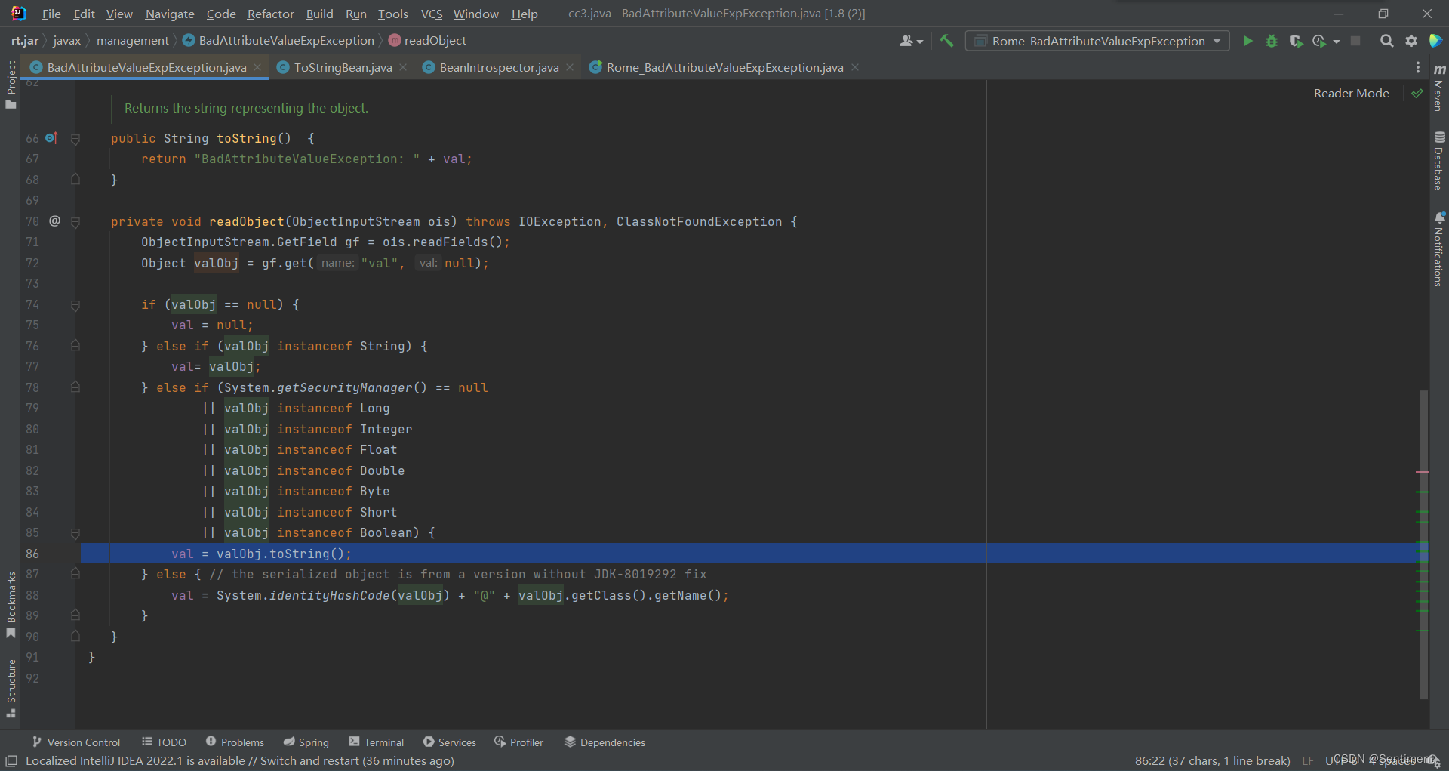Click the management breadcrumb
The width and height of the screenshot is (1449, 771).
[133, 41]
